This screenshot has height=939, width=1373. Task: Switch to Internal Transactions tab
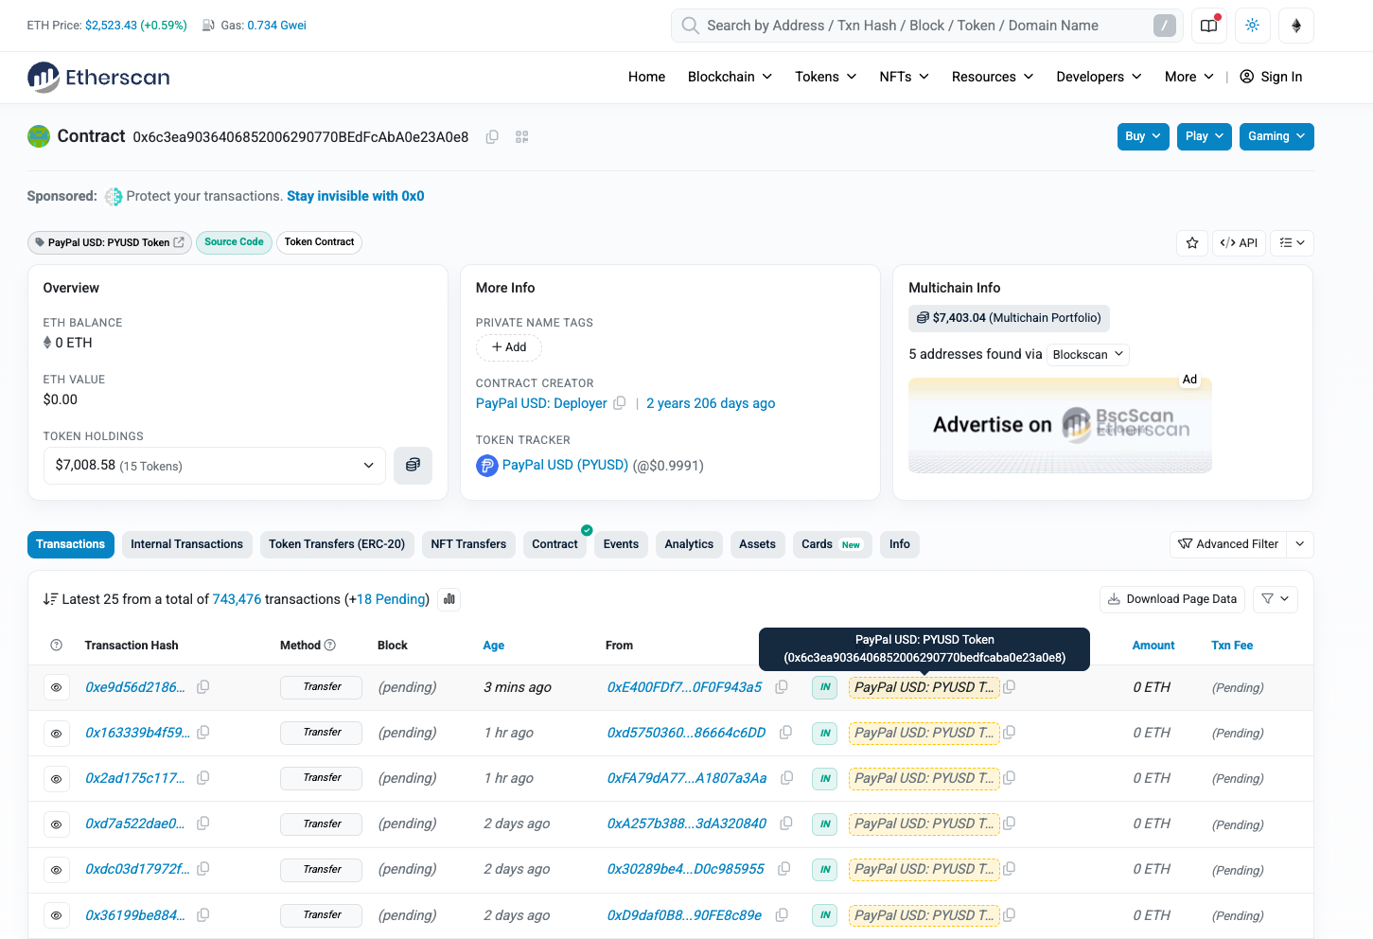(x=186, y=544)
